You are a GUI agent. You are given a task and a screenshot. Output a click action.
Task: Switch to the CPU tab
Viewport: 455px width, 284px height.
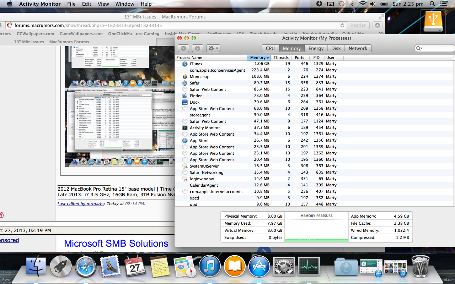click(x=270, y=48)
